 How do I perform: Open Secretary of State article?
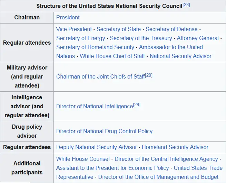coord(119,29)
